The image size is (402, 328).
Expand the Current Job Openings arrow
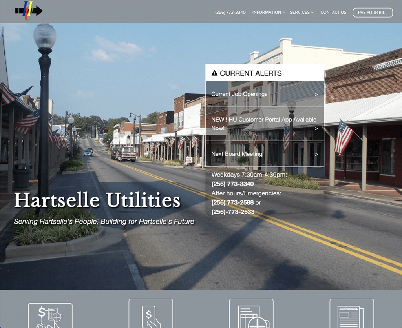click(316, 94)
